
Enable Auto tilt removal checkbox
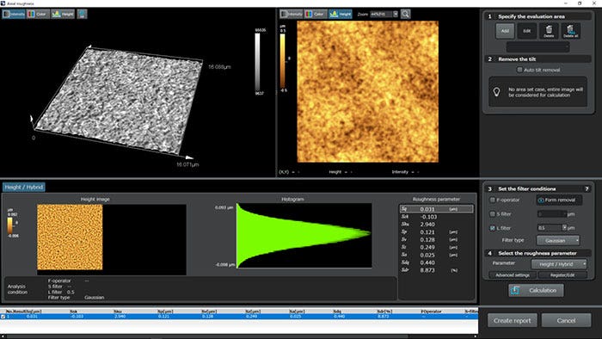[519, 70]
